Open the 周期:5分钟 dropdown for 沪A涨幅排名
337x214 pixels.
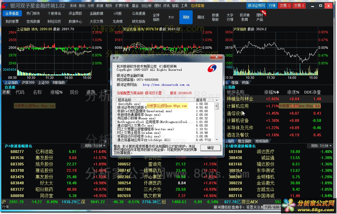tap(94, 146)
